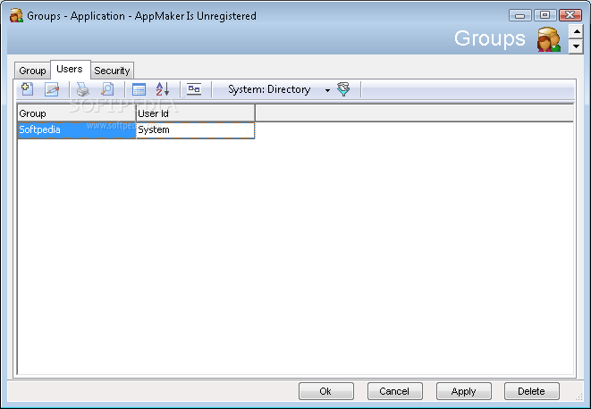Click the Ok button

click(326, 391)
